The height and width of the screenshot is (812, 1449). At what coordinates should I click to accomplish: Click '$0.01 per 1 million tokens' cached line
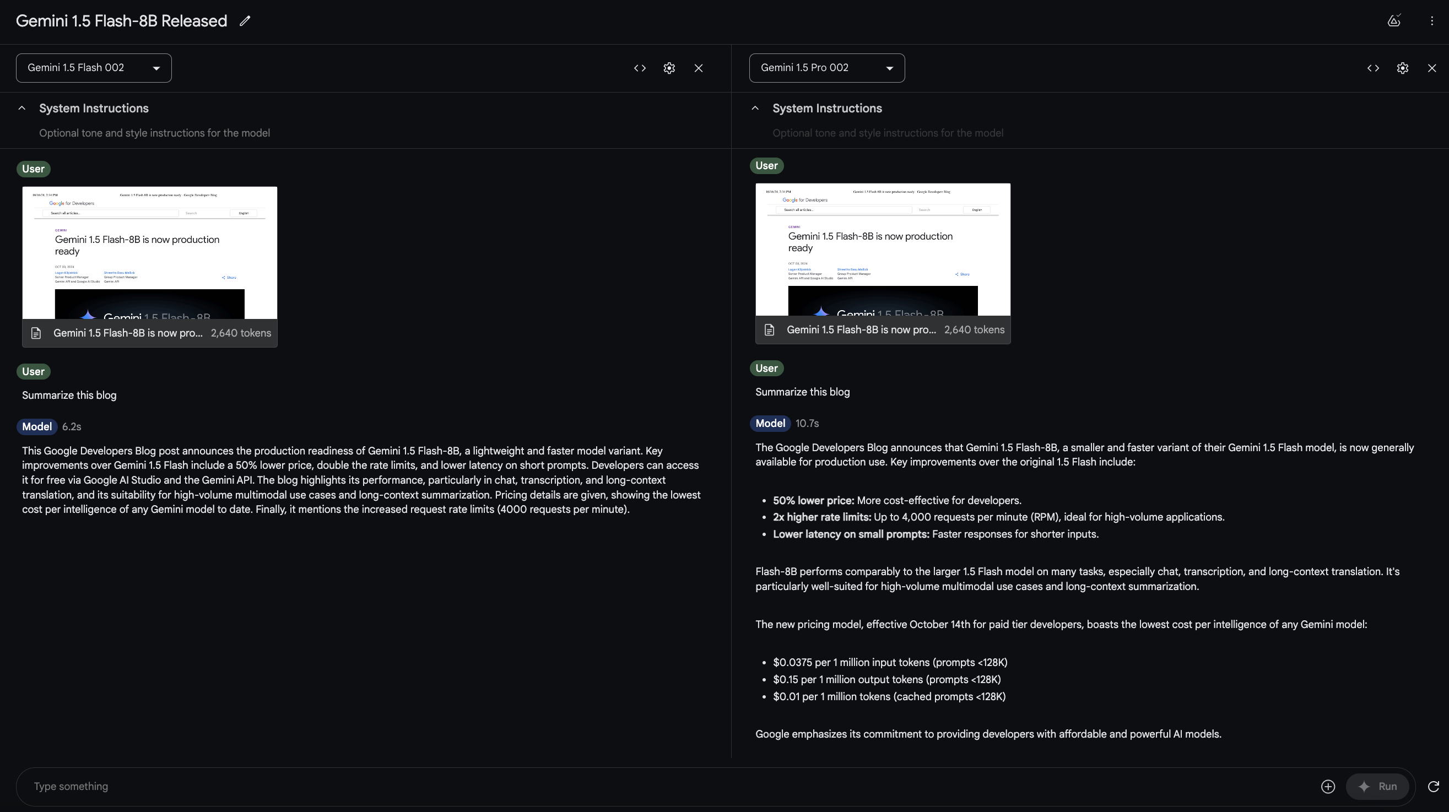click(x=889, y=696)
